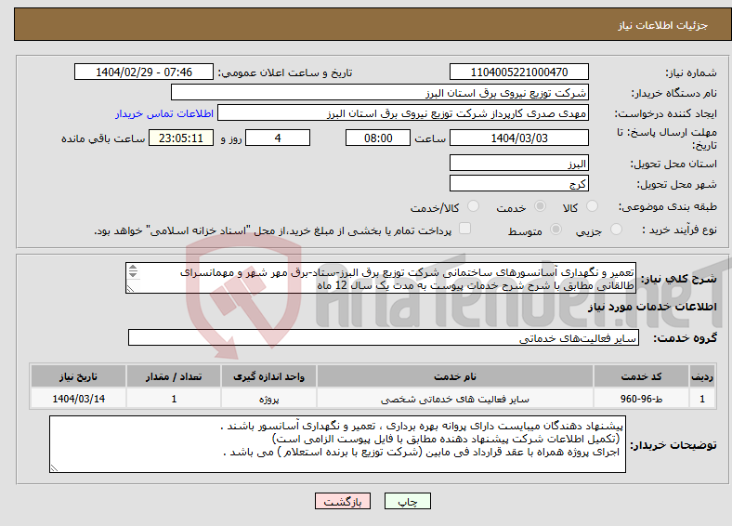This screenshot has width=732, height=526.
Task: Click the گروه خدمت field سایر فعالیت‌های خدماتی
Action: tap(384, 337)
